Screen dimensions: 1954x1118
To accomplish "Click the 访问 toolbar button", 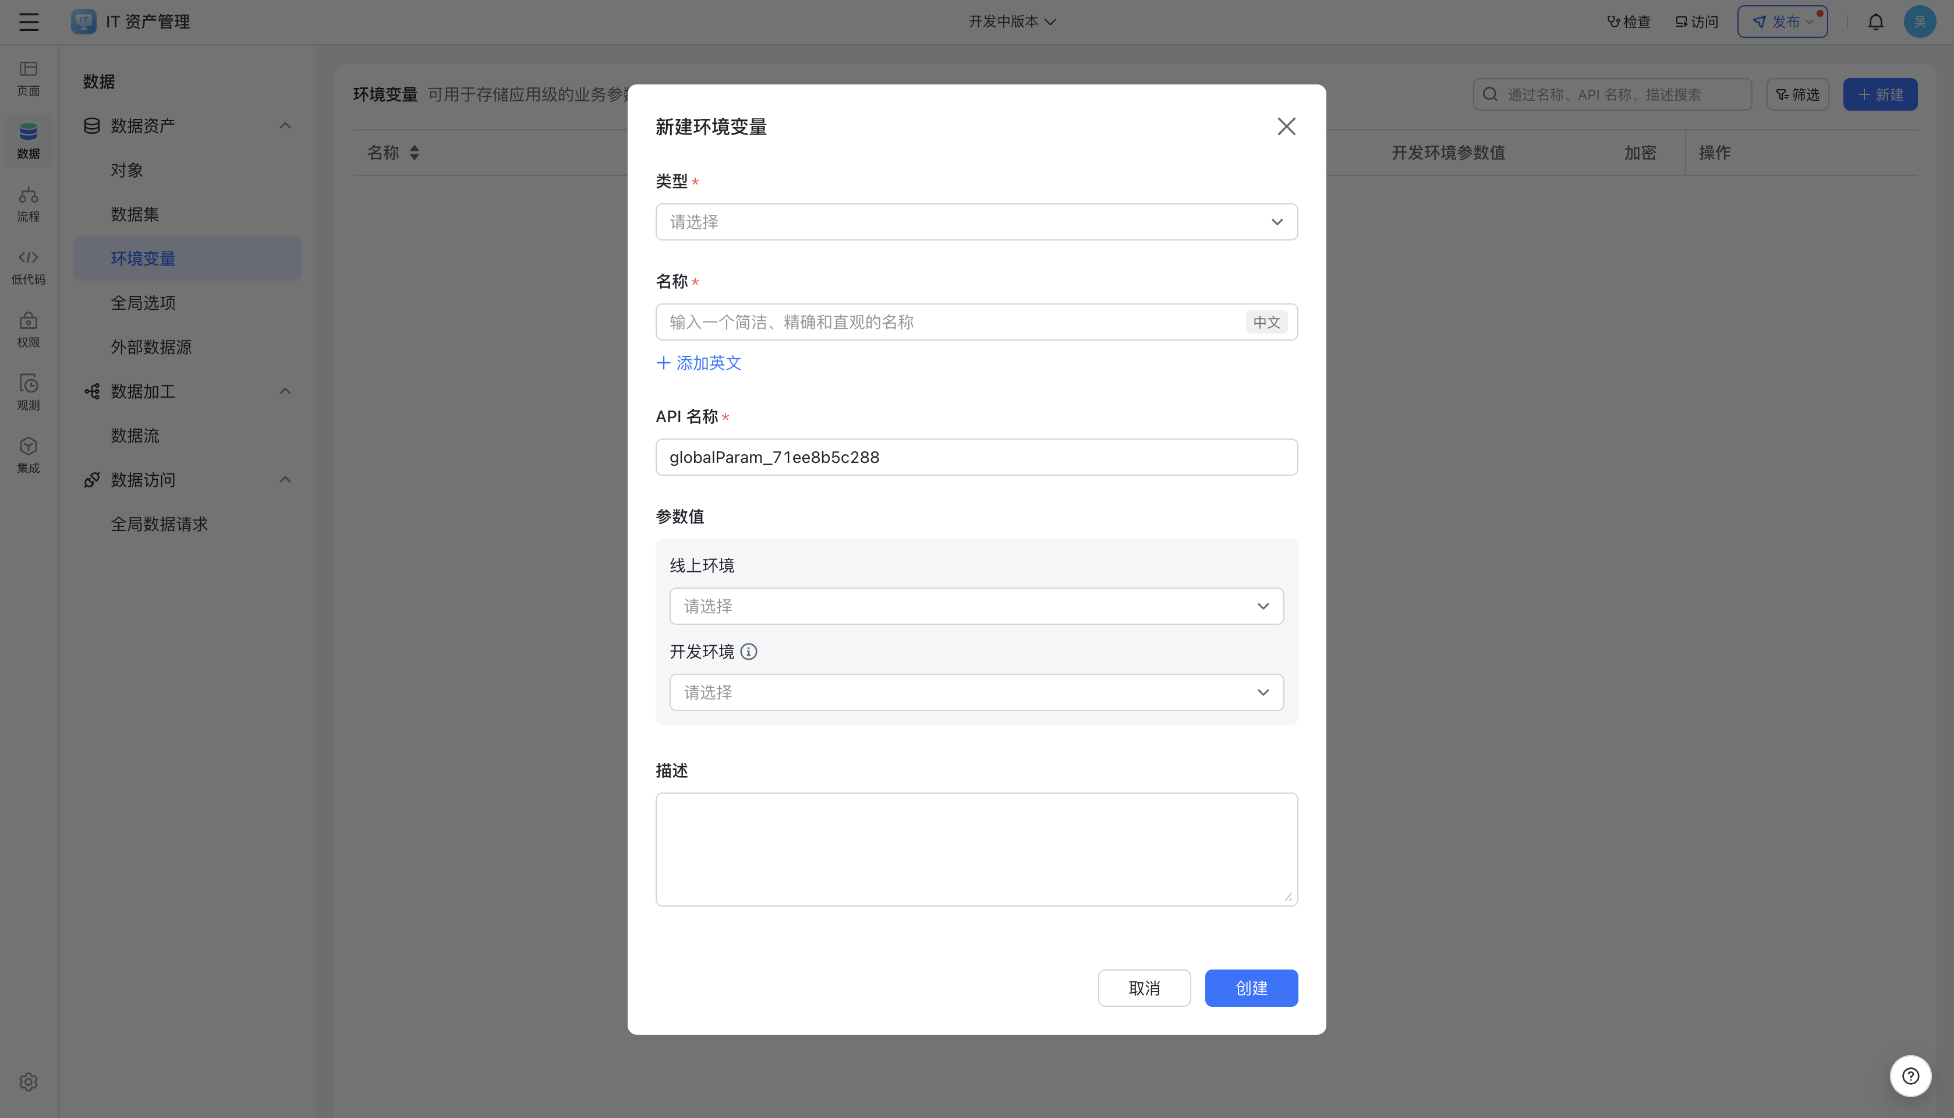I will tap(1697, 22).
